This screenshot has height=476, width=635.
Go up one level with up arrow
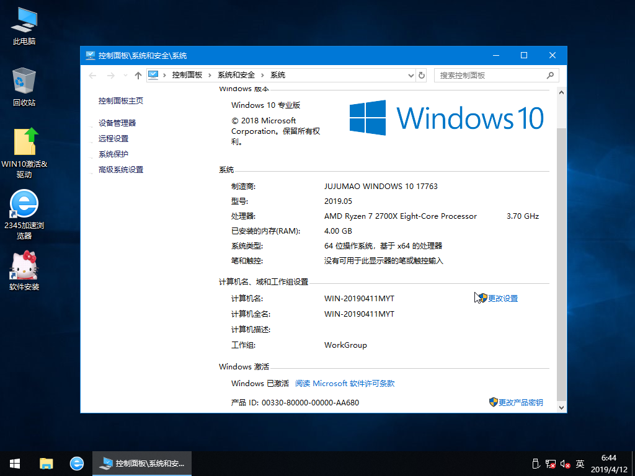138,75
